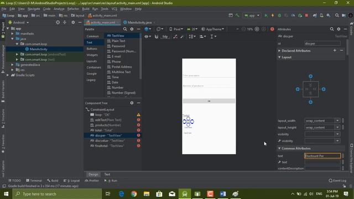Open the Navigate menu
Image resolution: width=354 pixels, height=199 pixels.
tap(34, 9)
